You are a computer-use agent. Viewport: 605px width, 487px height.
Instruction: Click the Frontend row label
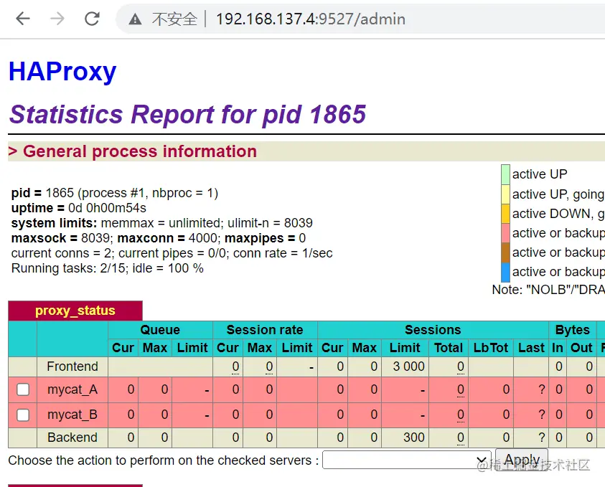pos(72,367)
